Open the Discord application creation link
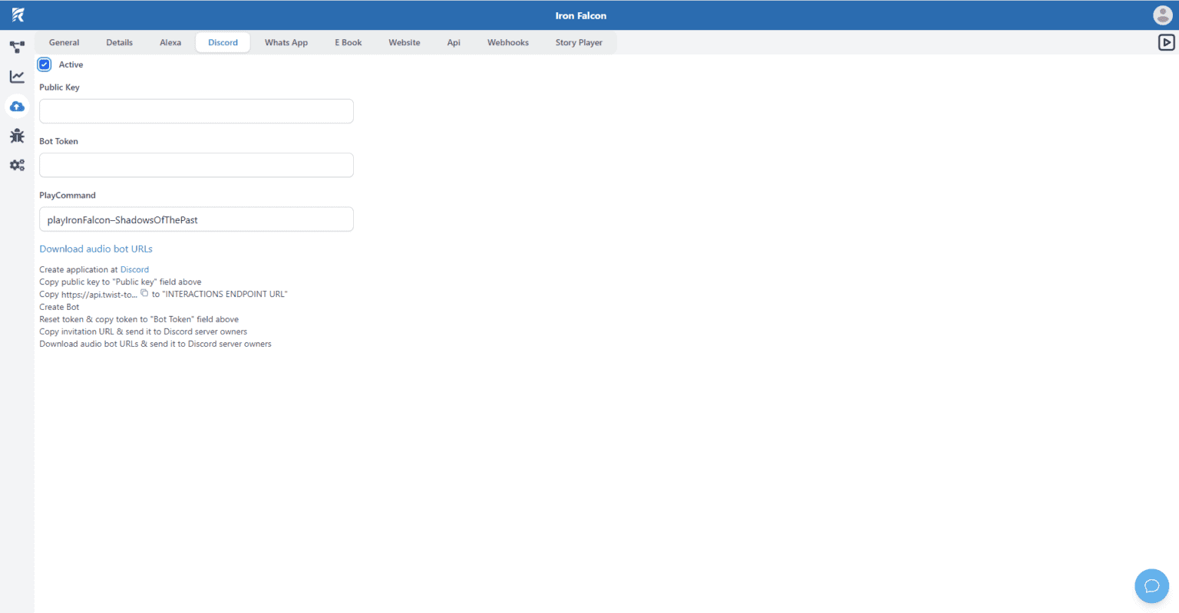 coord(134,269)
